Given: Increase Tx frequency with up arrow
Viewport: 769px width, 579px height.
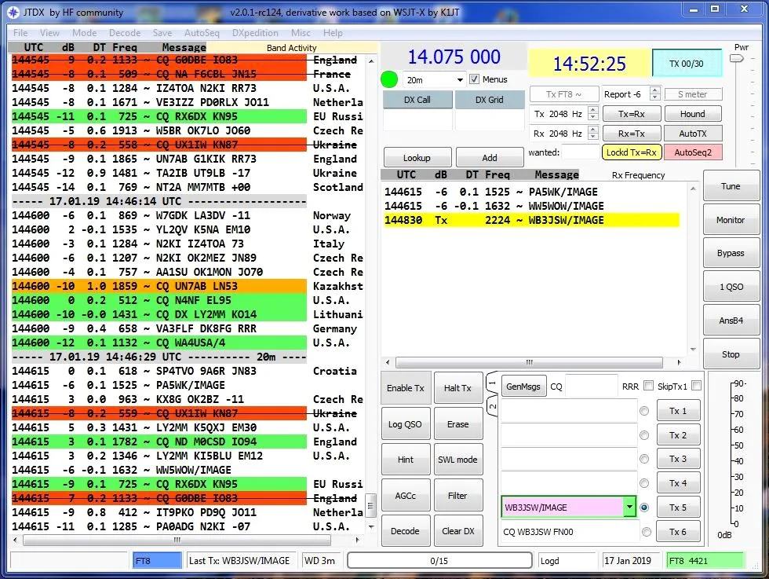Looking at the screenshot, I should (x=593, y=110).
